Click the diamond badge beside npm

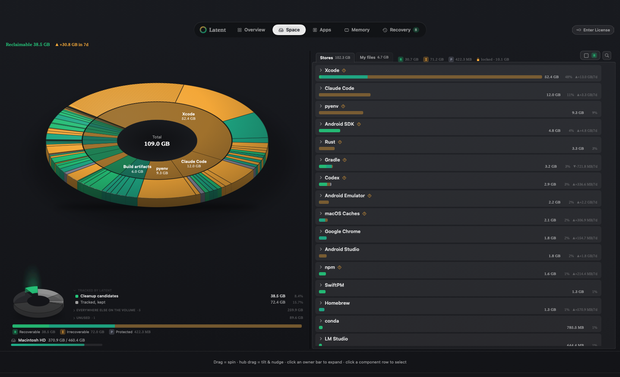point(339,267)
